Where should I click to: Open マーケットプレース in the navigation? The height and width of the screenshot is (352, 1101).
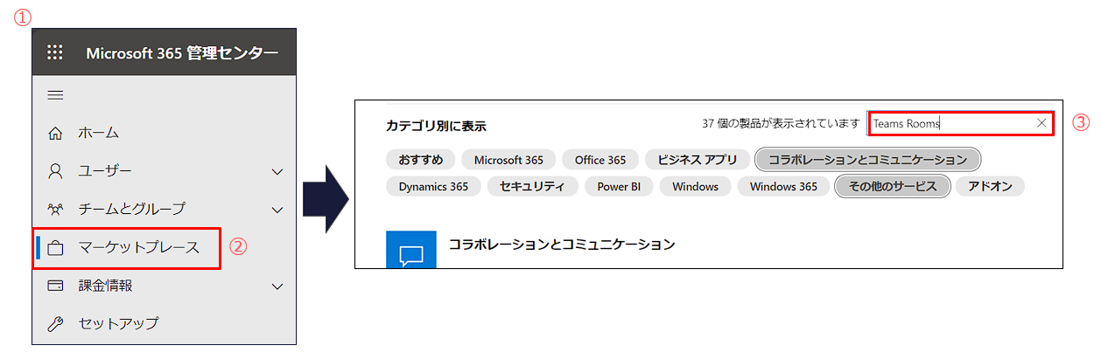tap(138, 248)
